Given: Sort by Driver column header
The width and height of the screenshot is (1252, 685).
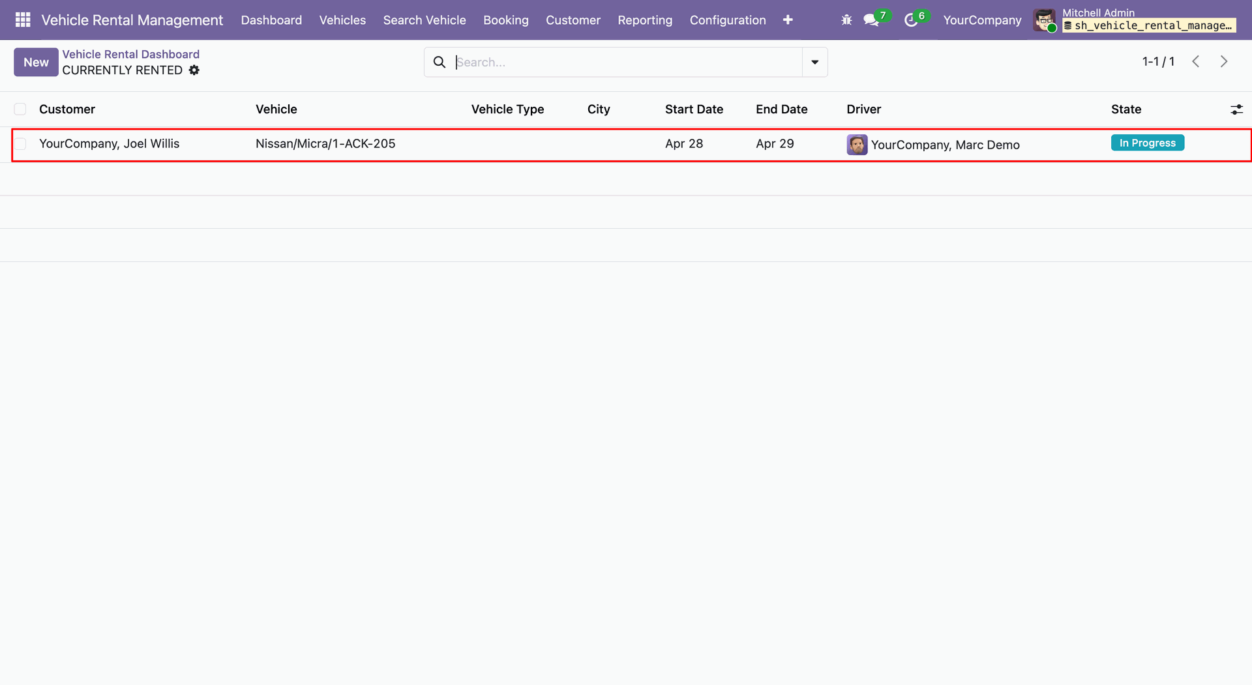Looking at the screenshot, I should (864, 109).
